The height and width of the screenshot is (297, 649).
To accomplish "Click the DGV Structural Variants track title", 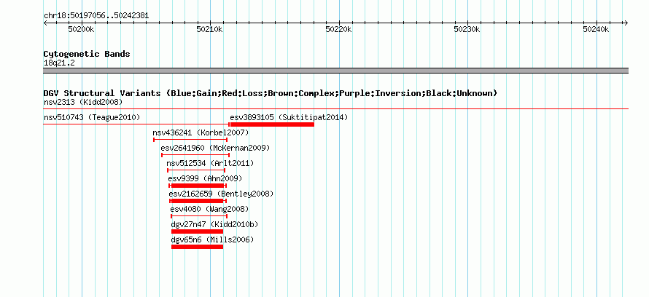I will coord(271,93).
